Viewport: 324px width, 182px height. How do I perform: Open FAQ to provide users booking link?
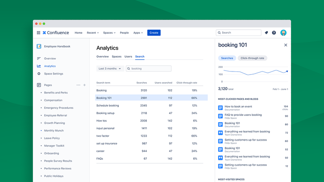coord(243,115)
